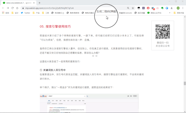Viewport: 186px width, 113px height.
Task: Bookmark this page with the star icon
Action: point(133,8)
